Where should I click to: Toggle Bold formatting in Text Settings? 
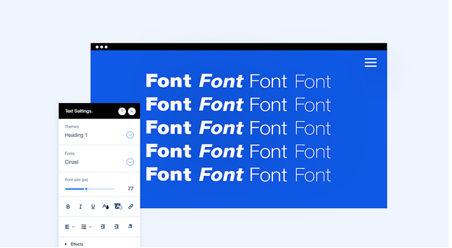(x=68, y=207)
